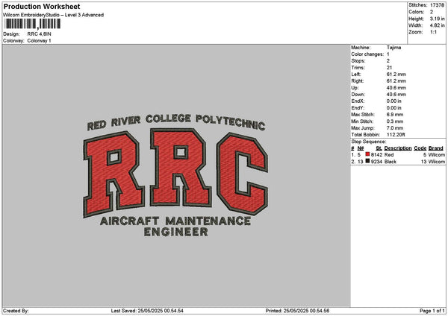The image size is (448, 316).
Task: Click the Width value 4.82 in
Action: coord(437,25)
